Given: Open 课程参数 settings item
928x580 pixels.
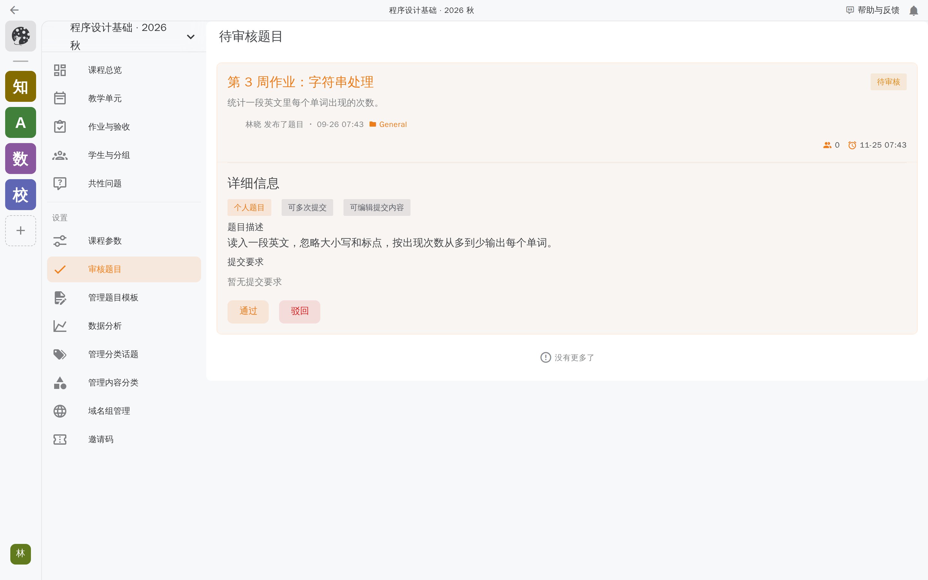Looking at the screenshot, I should coord(124,241).
